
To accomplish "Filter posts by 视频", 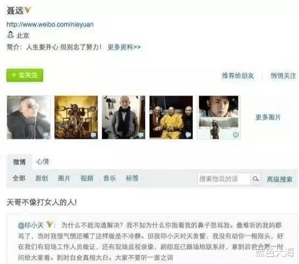I will pos(87,178).
